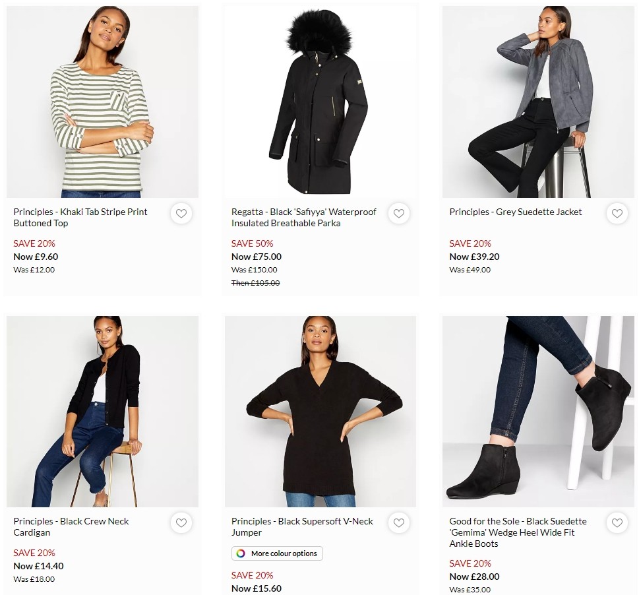Open 'More colour options' for the V-Neck Jumper
This screenshot has height=595, width=639.
(277, 553)
